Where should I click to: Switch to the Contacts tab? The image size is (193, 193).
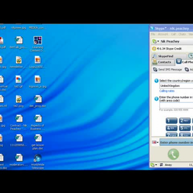163,62
